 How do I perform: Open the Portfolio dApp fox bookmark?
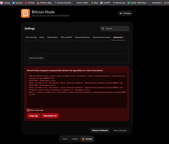pyautogui.click(x=44, y=3)
